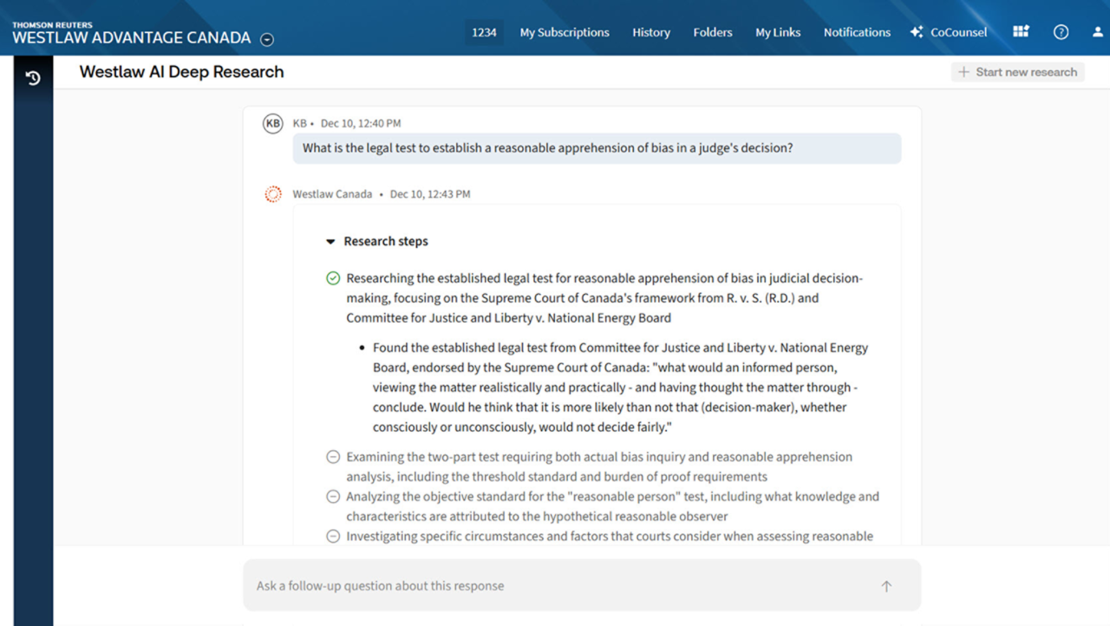Collapse the Research steps section
The width and height of the screenshot is (1110, 626).
(330, 242)
